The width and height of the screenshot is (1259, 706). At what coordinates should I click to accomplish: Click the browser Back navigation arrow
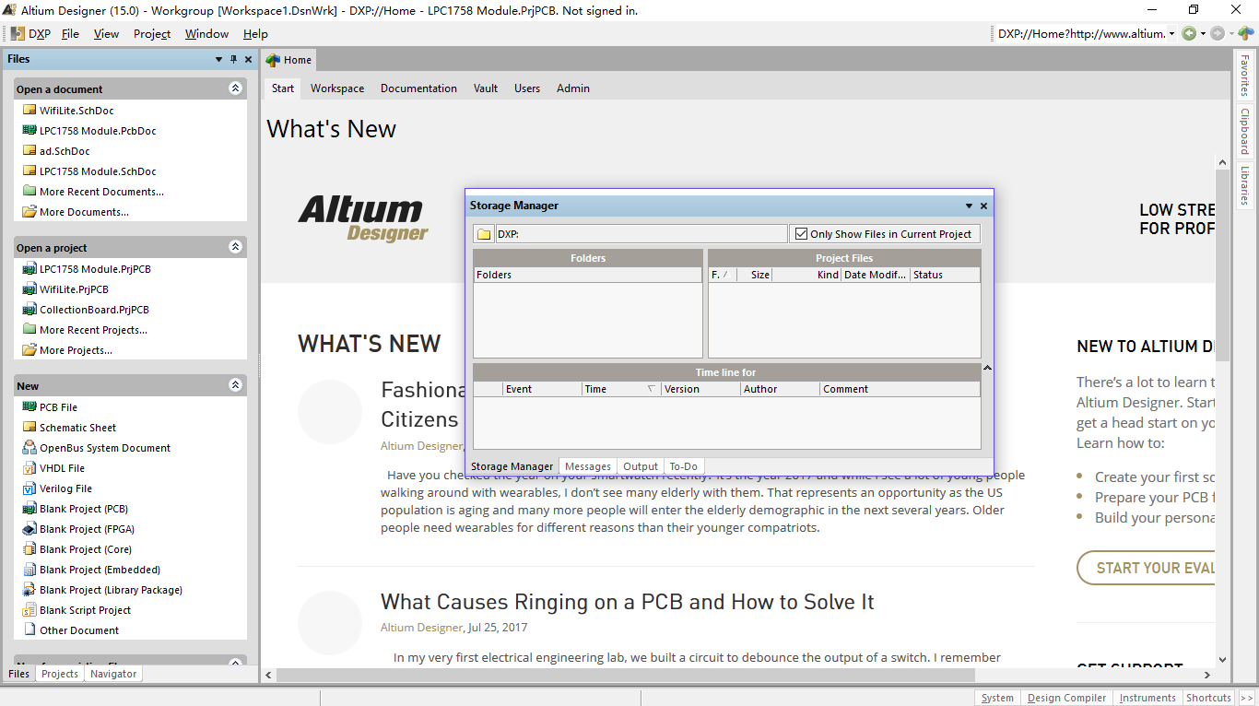[1190, 34]
